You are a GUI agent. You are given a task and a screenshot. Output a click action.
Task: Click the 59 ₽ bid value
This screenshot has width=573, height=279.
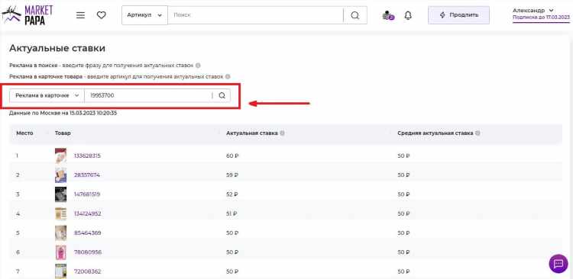pyautogui.click(x=232, y=175)
